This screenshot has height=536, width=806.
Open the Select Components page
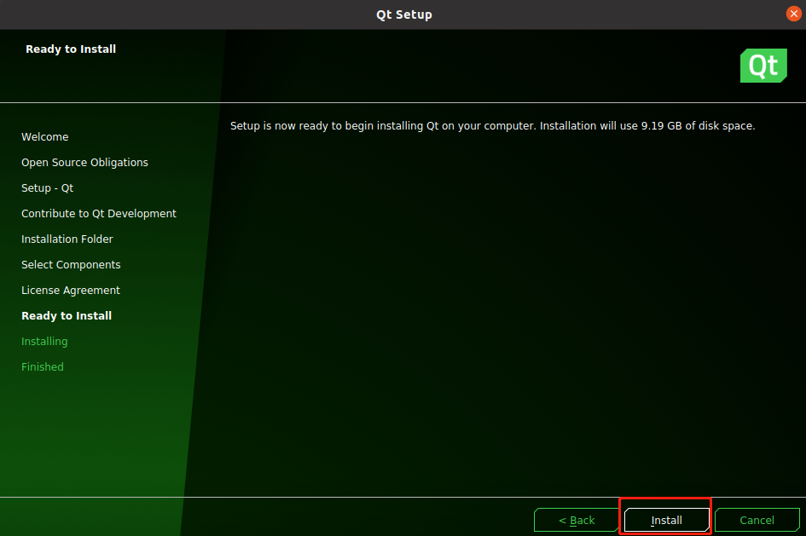pos(71,264)
